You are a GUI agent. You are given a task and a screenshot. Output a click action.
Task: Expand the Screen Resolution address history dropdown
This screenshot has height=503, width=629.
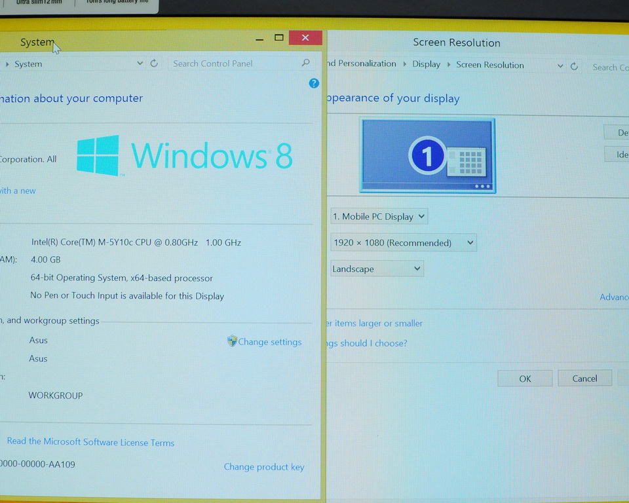(x=560, y=65)
